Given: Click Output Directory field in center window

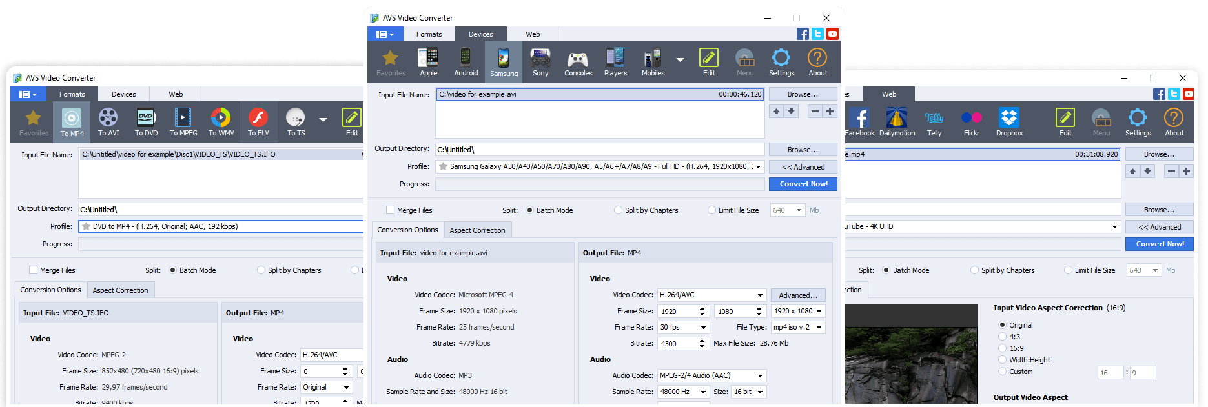Looking at the screenshot, I should (600, 150).
